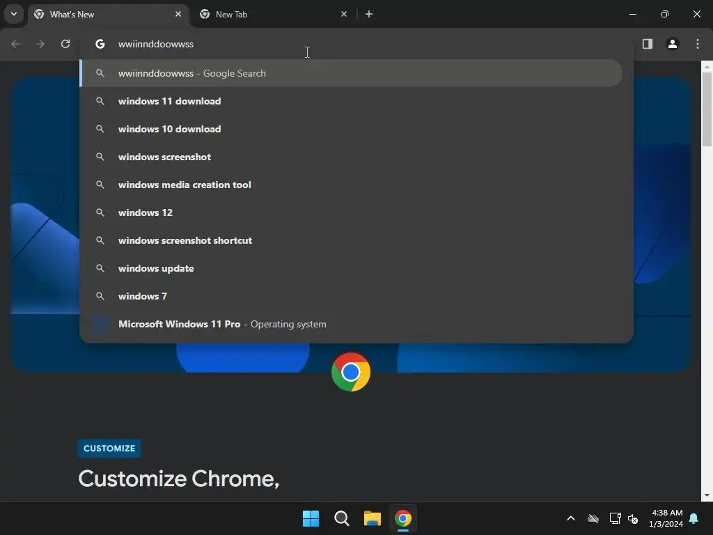Show hidden system tray icons

(x=571, y=518)
